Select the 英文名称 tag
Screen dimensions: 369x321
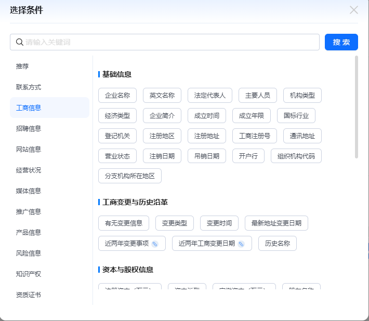click(162, 95)
